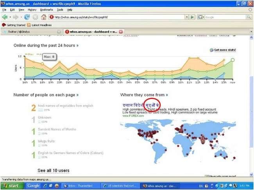Open hindi names of vegetables page link
The height and width of the screenshot is (190, 254).
click(x=65, y=106)
